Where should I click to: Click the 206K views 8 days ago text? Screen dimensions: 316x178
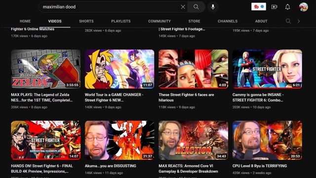pyautogui.click(x=29, y=107)
